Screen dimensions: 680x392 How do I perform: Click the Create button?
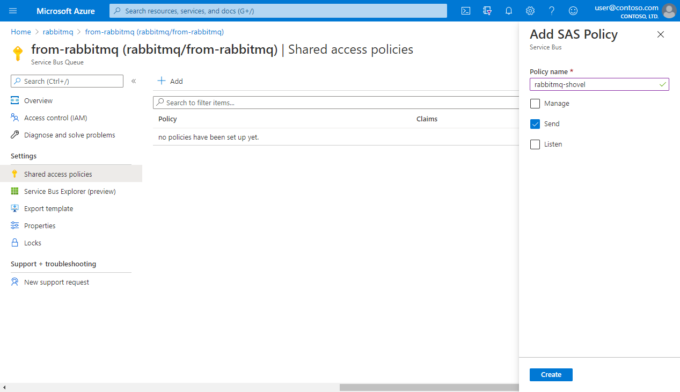551,375
